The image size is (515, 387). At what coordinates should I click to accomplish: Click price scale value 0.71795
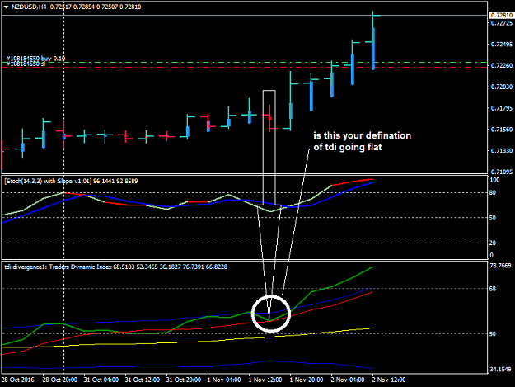click(502, 108)
